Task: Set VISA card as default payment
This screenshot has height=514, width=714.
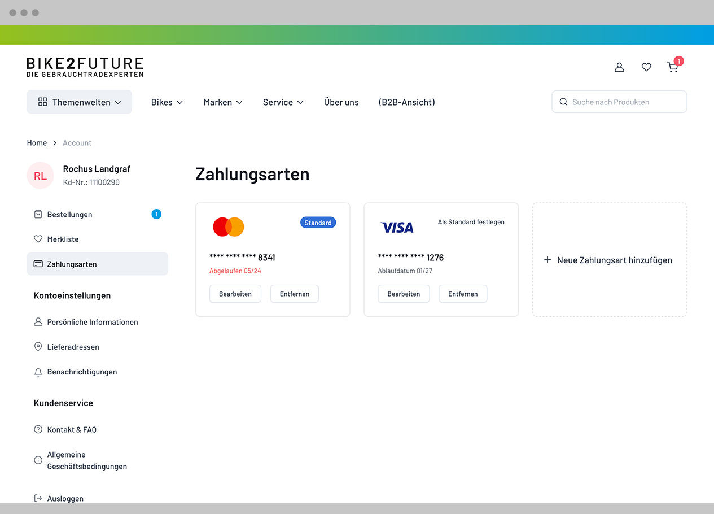Action: tap(471, 222)
